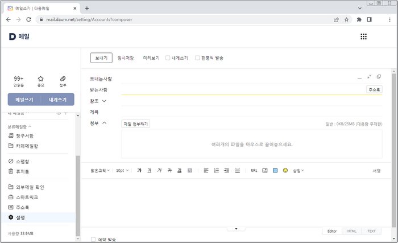
Task: Open the 미리보기 preview
Action: [151, 58]
